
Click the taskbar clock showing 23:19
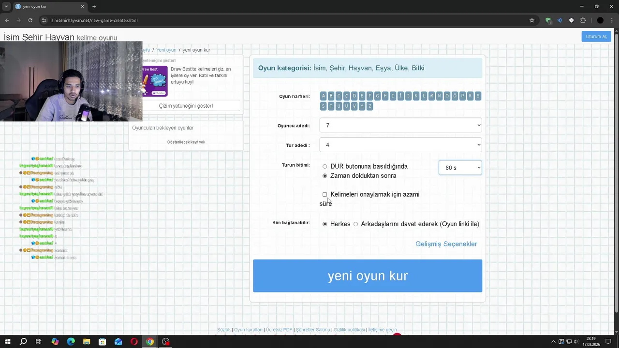(x=591, y=342)
